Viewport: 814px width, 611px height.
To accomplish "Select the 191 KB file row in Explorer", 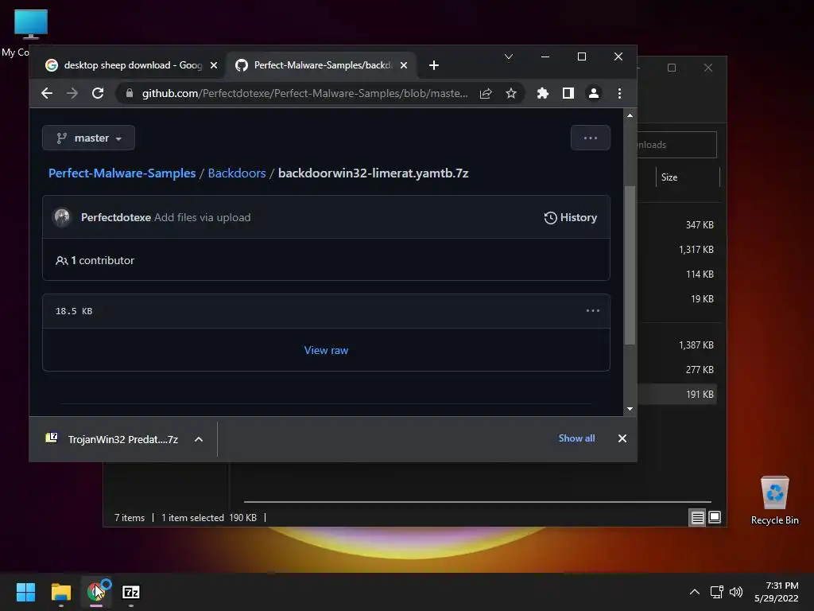I will (x=677, y=395).
